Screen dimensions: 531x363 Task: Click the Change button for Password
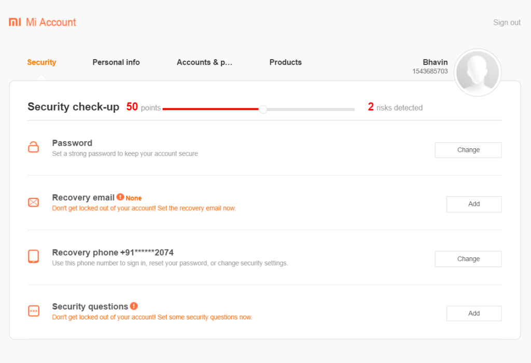(468, 150)
